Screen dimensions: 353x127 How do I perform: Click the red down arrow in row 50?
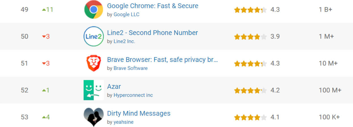[44, 37]
